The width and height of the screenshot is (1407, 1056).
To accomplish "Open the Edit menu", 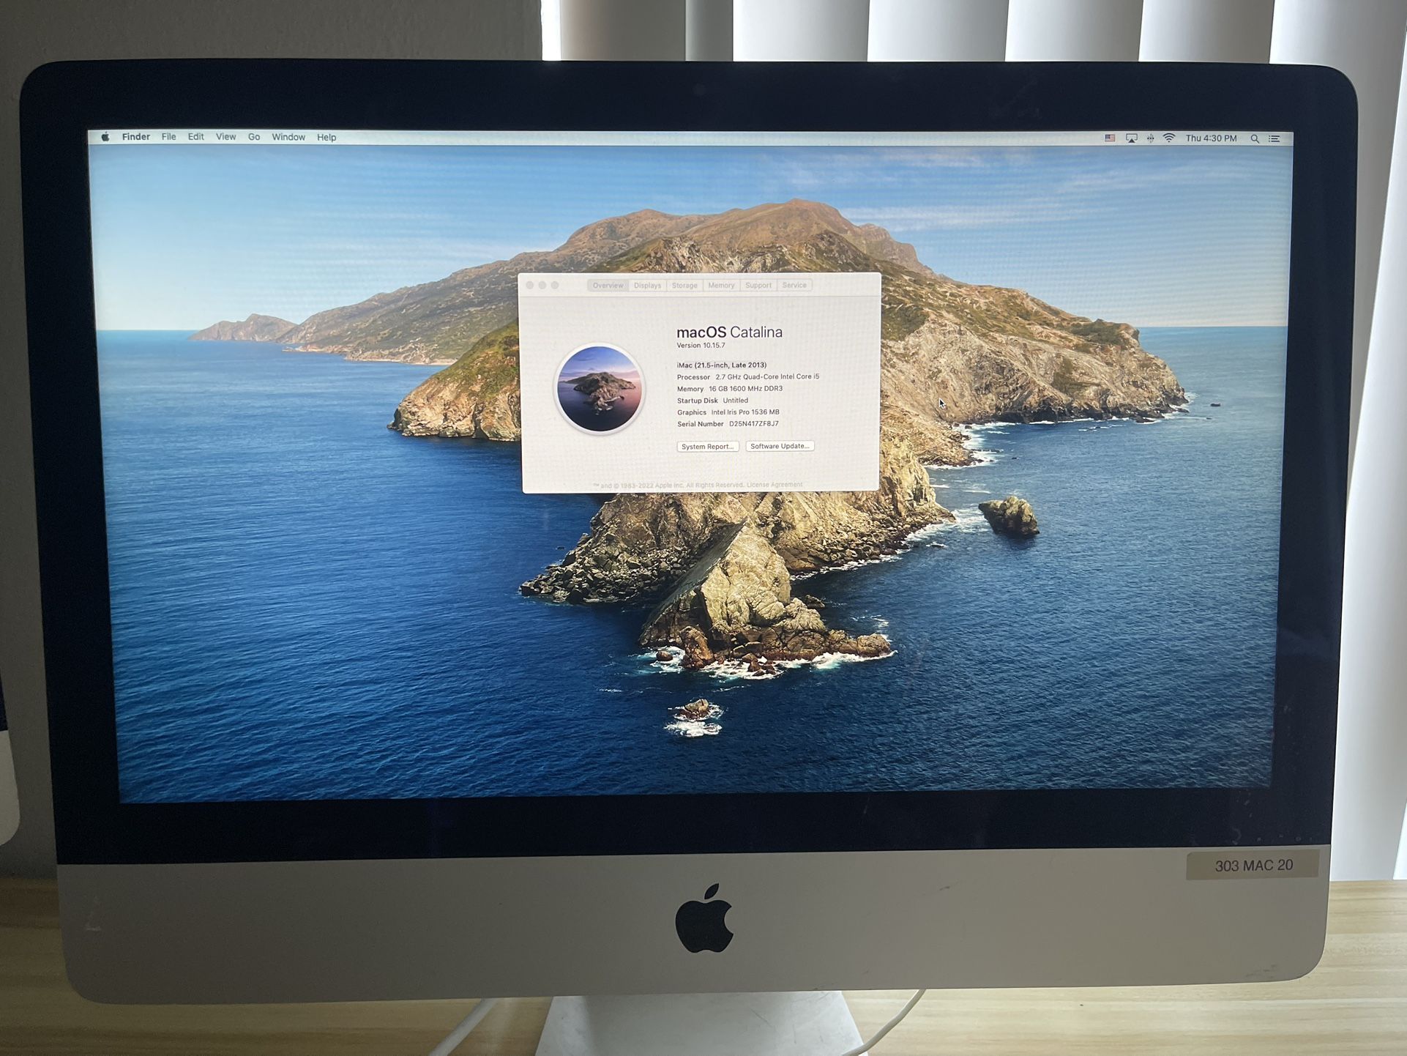I will 196,137.
